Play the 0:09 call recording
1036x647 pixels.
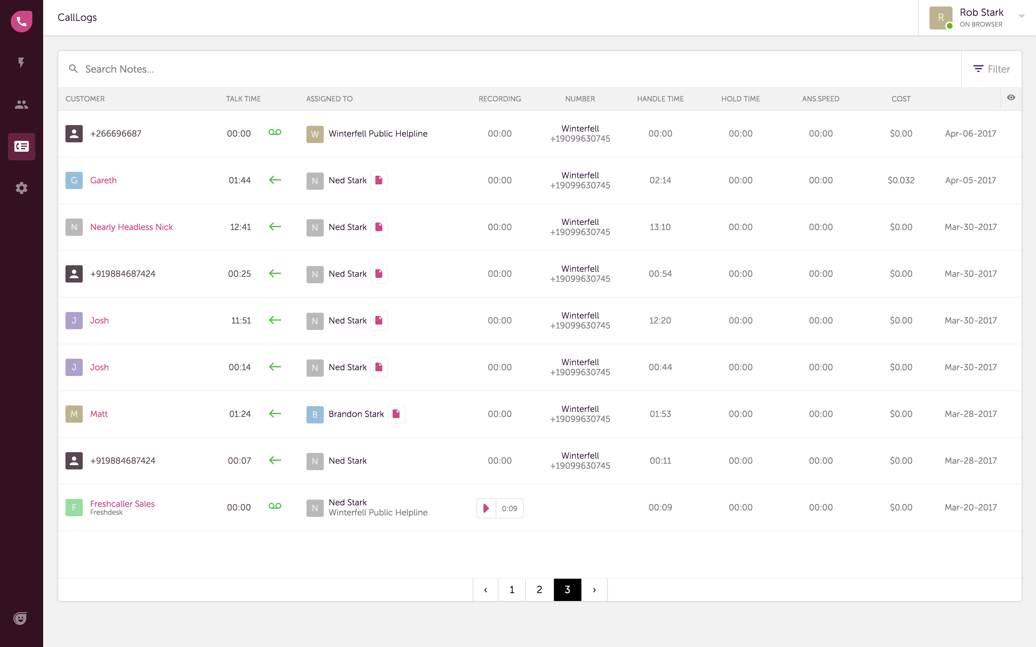point(486,508)
